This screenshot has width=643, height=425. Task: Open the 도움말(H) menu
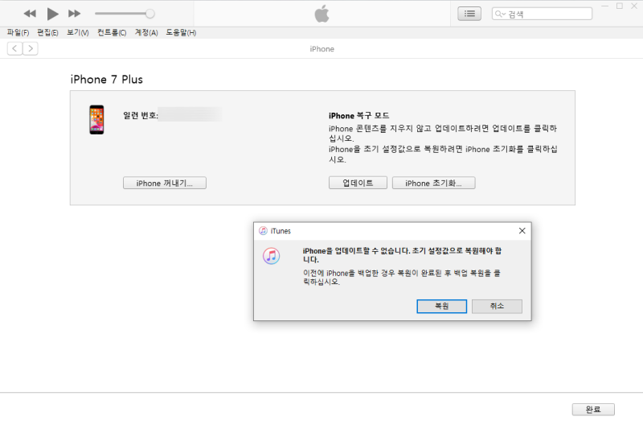[x=181, y=32]
